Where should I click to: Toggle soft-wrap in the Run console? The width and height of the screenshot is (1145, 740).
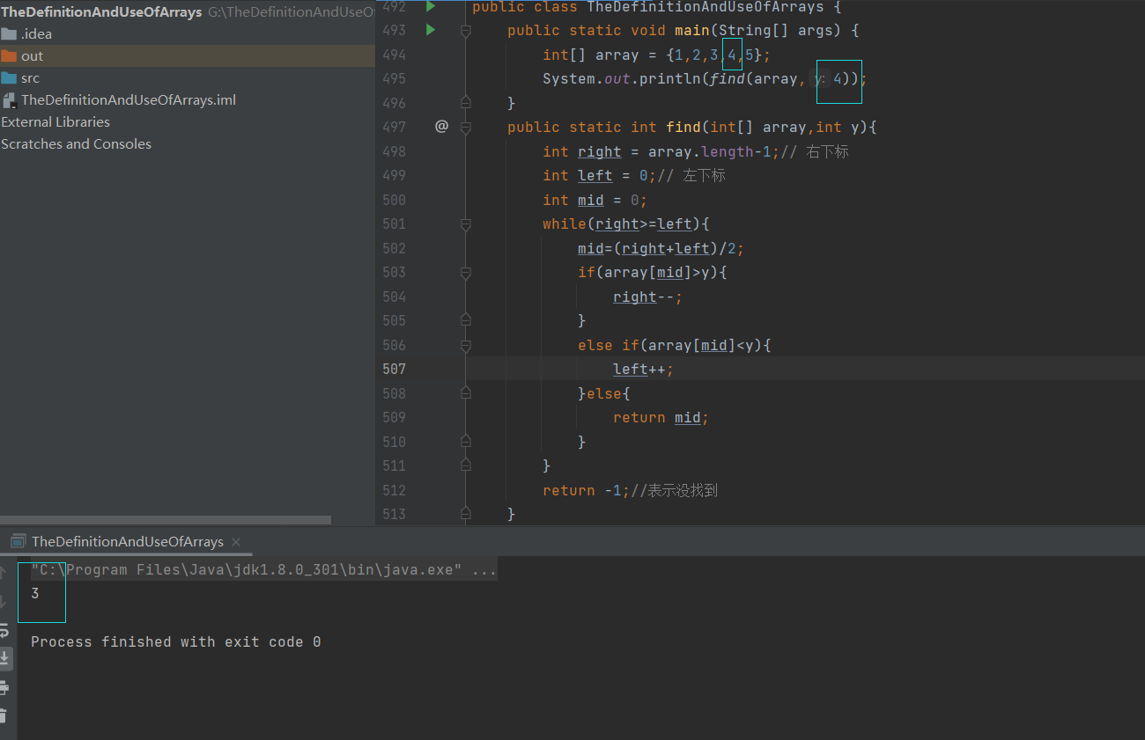tap(5, 629)
